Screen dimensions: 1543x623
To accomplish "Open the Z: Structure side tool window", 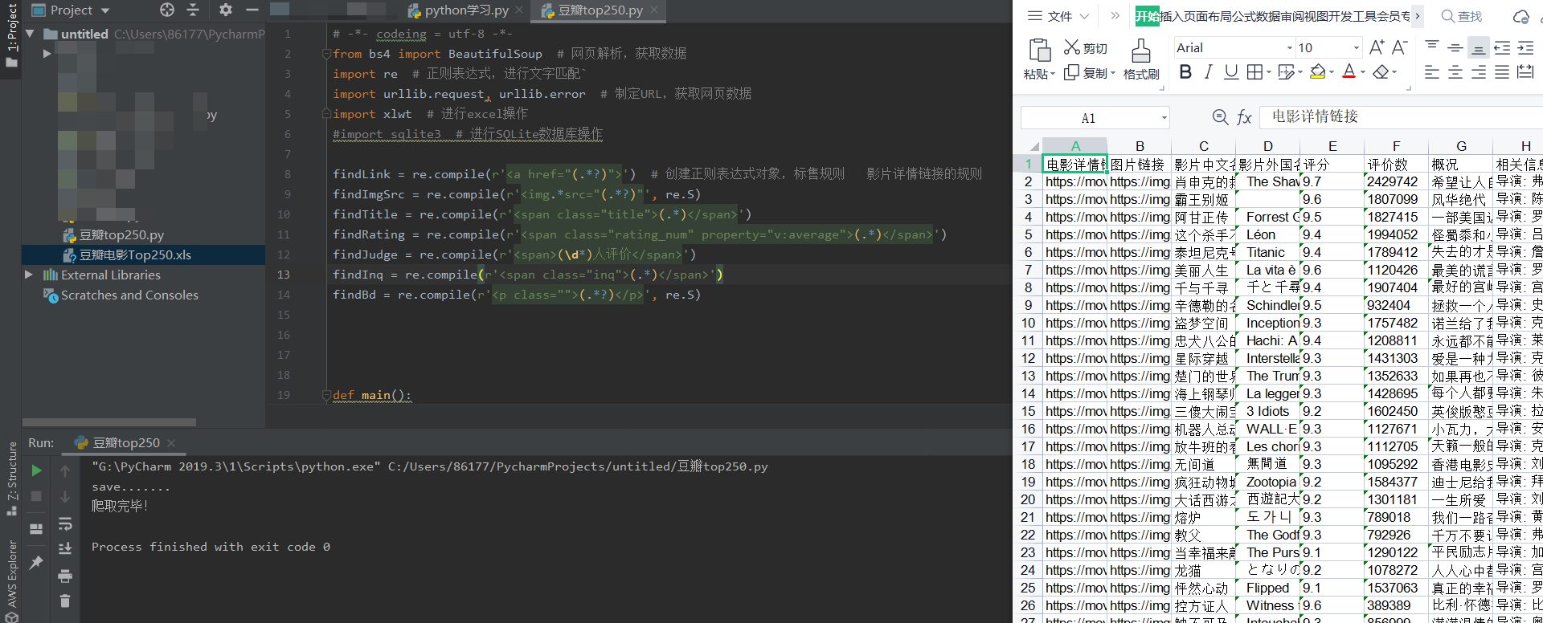I will coord(11,478).
